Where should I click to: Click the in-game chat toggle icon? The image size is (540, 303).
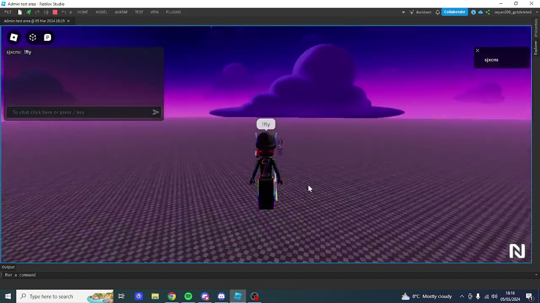(x=48, y=38)
